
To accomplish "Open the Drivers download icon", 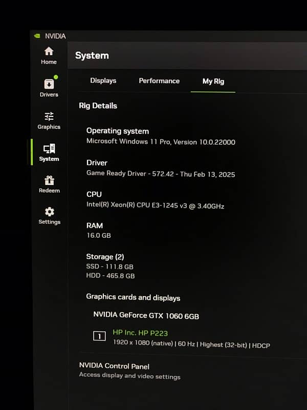I will pos(49,84).
